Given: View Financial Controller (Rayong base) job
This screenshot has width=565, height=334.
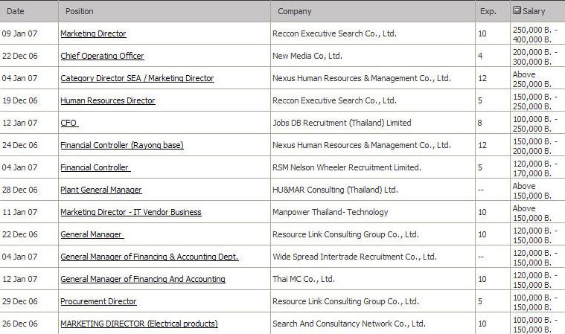Looking at the screenshot, I should coord(122,145).
